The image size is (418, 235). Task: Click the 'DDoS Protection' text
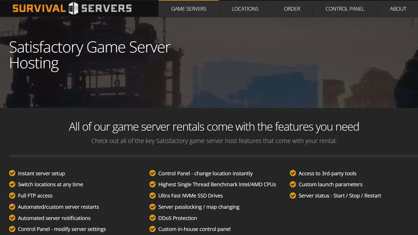click(x=178, y=218)
